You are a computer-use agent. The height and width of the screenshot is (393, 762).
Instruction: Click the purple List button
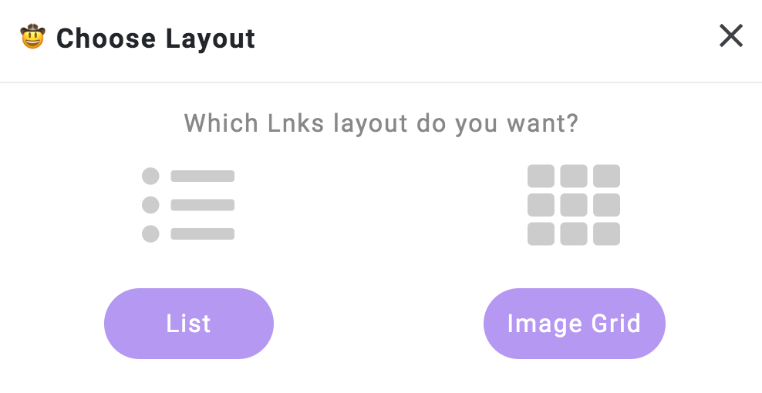(188, 324)
